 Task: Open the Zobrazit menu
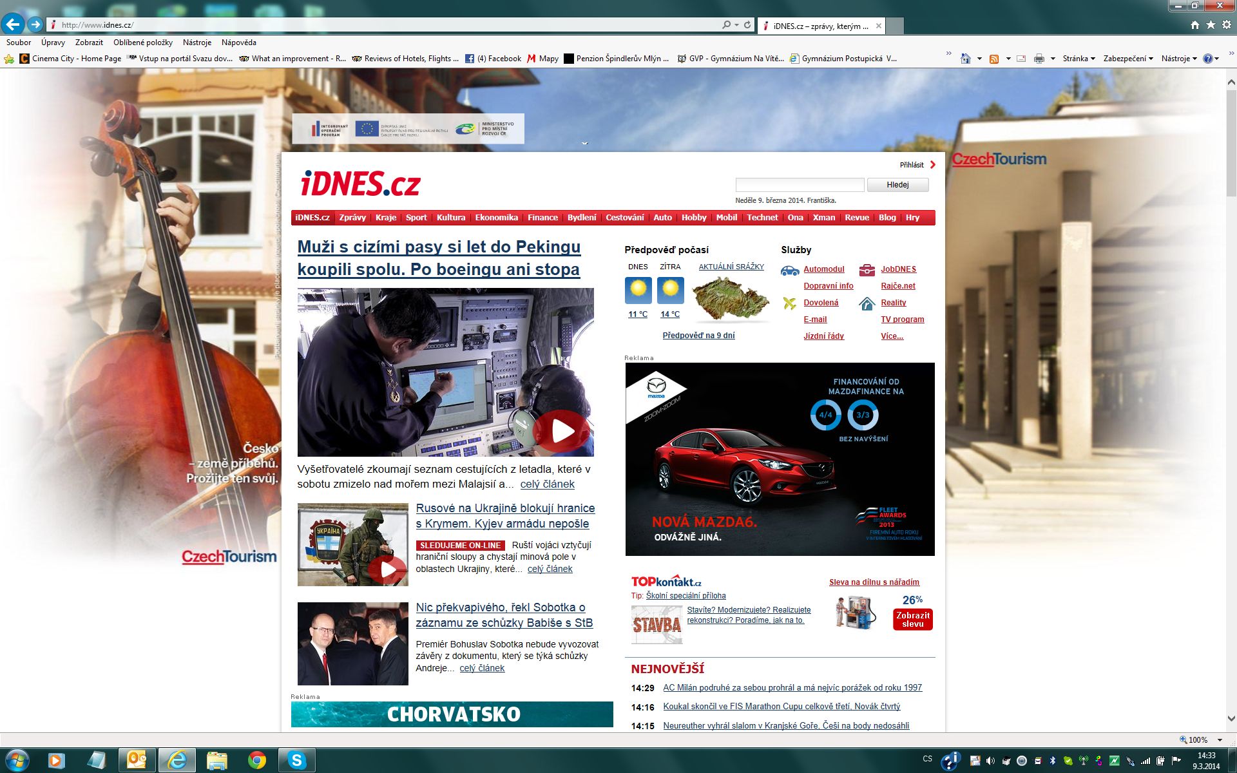pos(89,43)
